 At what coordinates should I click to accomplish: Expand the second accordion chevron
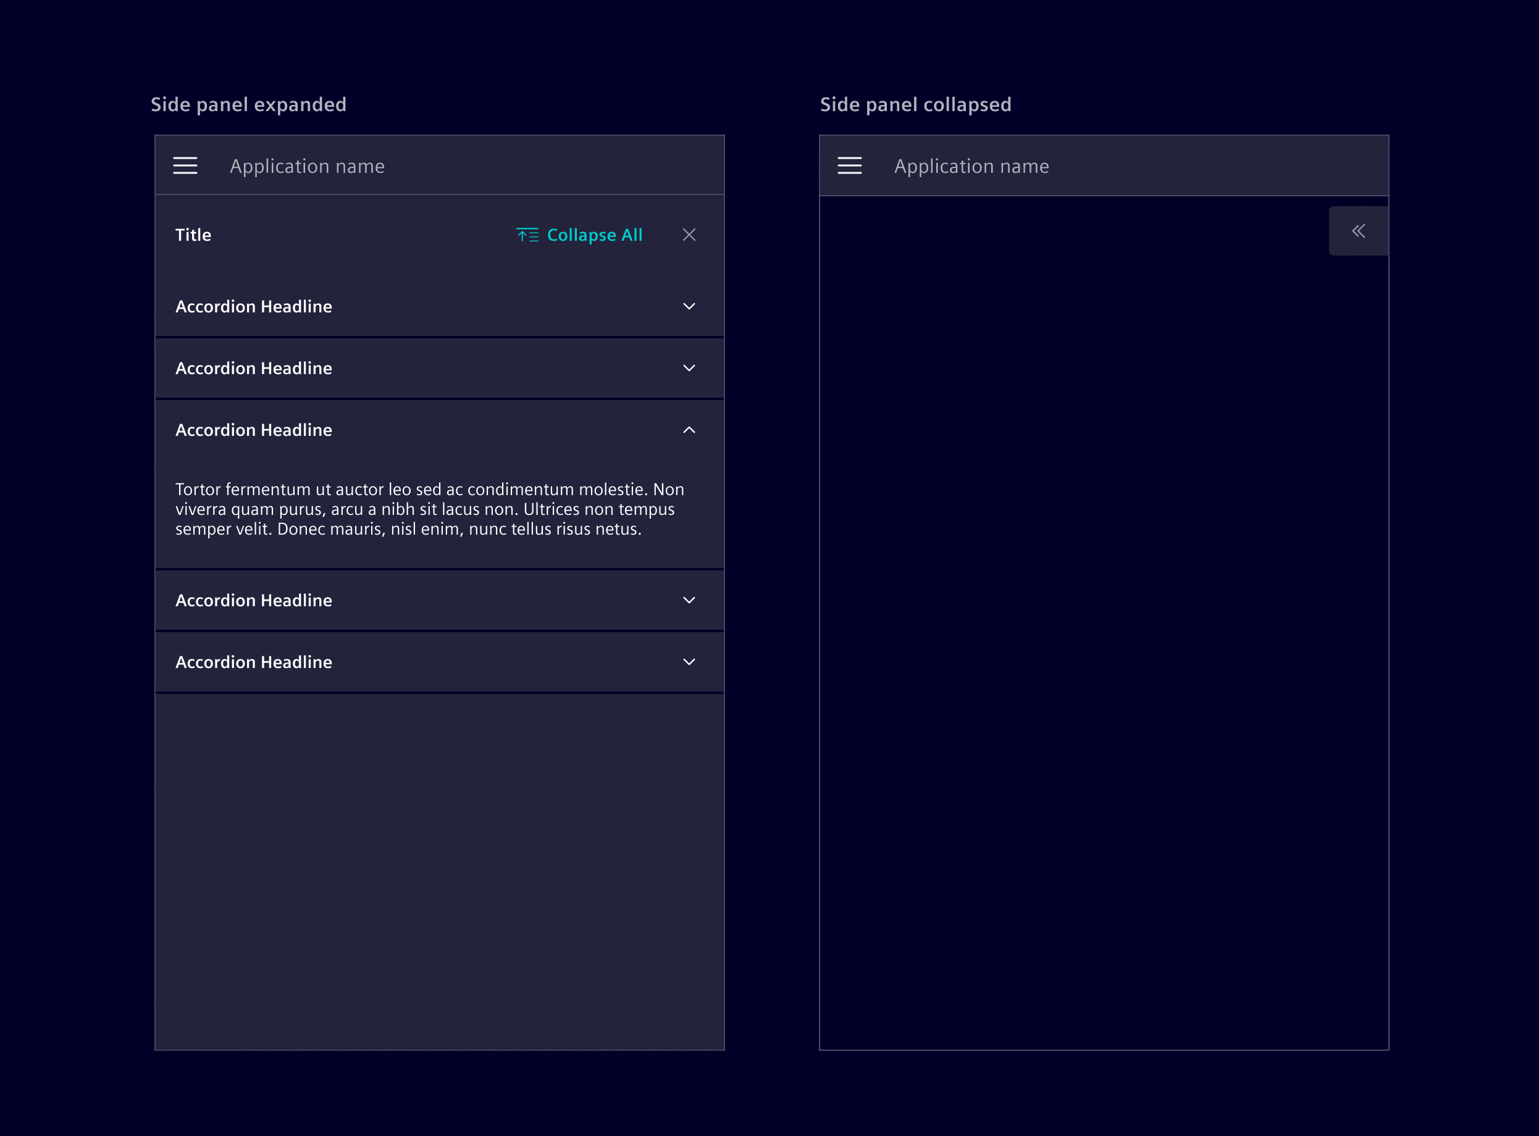tap(689, 369)
